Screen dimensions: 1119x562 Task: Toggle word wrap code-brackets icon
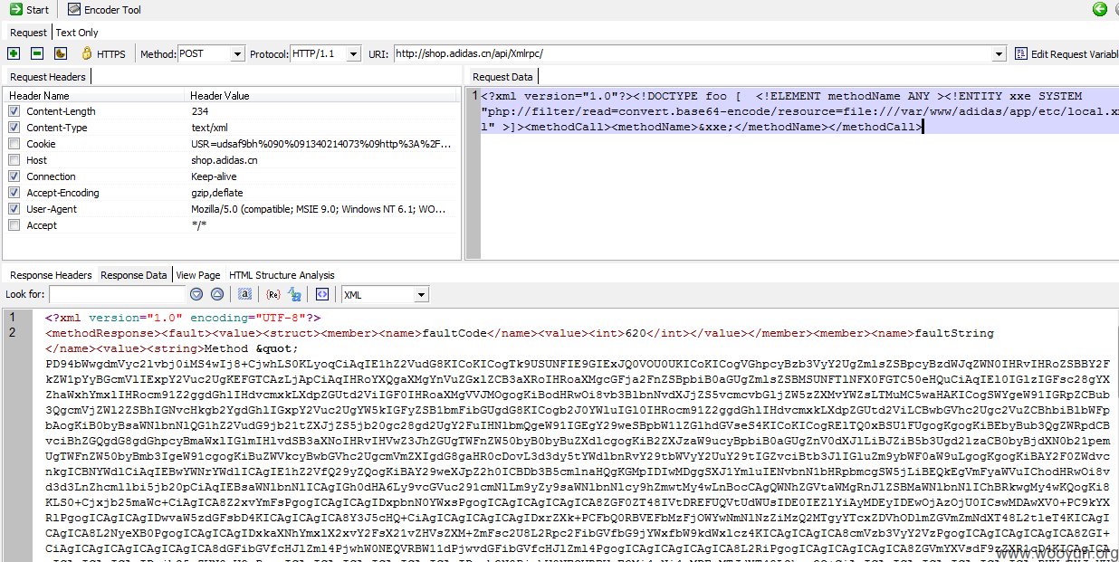(321, 294)
